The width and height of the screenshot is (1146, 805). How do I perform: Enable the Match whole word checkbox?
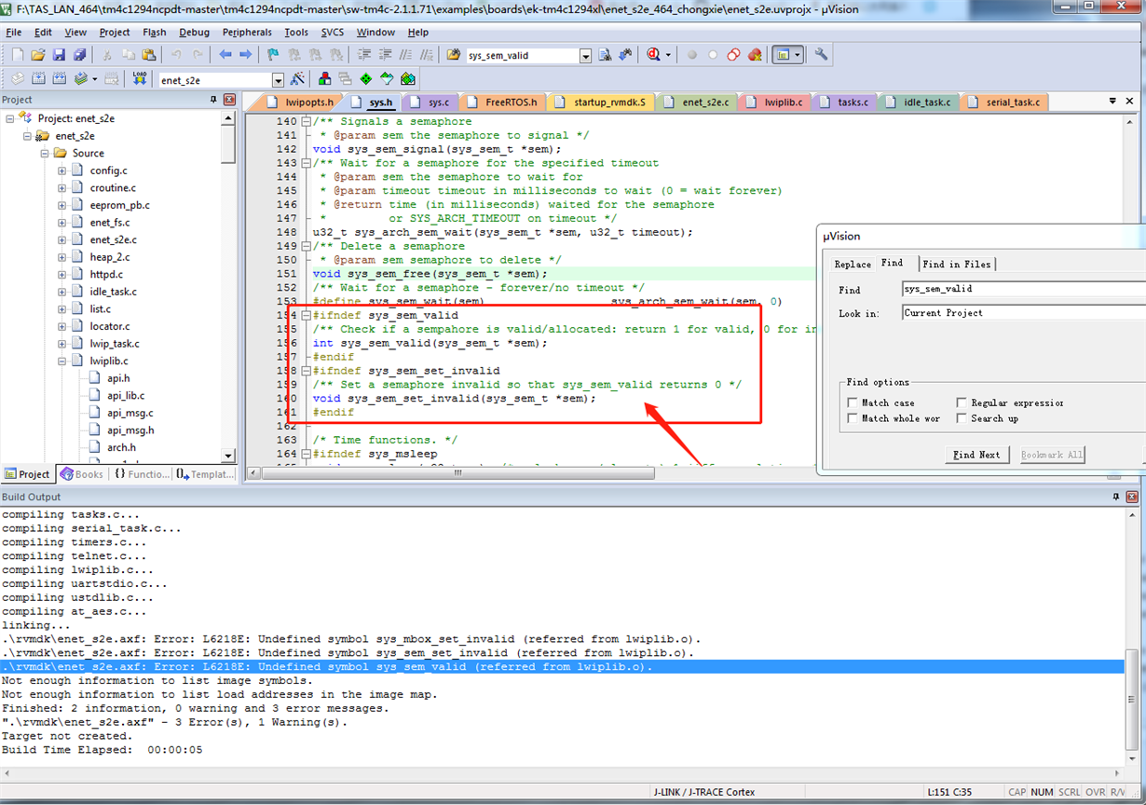pyautogui.click(x=853, y=418)
